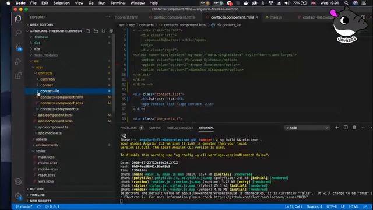Screen dimensions: 373x210
Task: Change language mode HTML
Action: pyautogui.click(x=354, y=206)
